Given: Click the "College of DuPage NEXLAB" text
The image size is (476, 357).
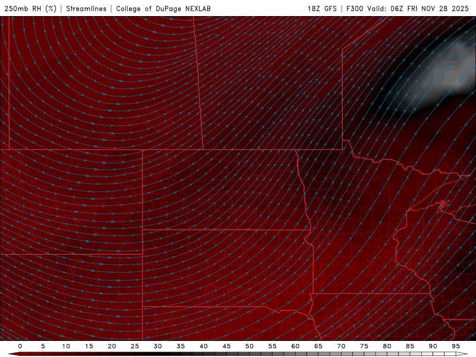Looking at the screenshot, I should (x=163, y=8).
